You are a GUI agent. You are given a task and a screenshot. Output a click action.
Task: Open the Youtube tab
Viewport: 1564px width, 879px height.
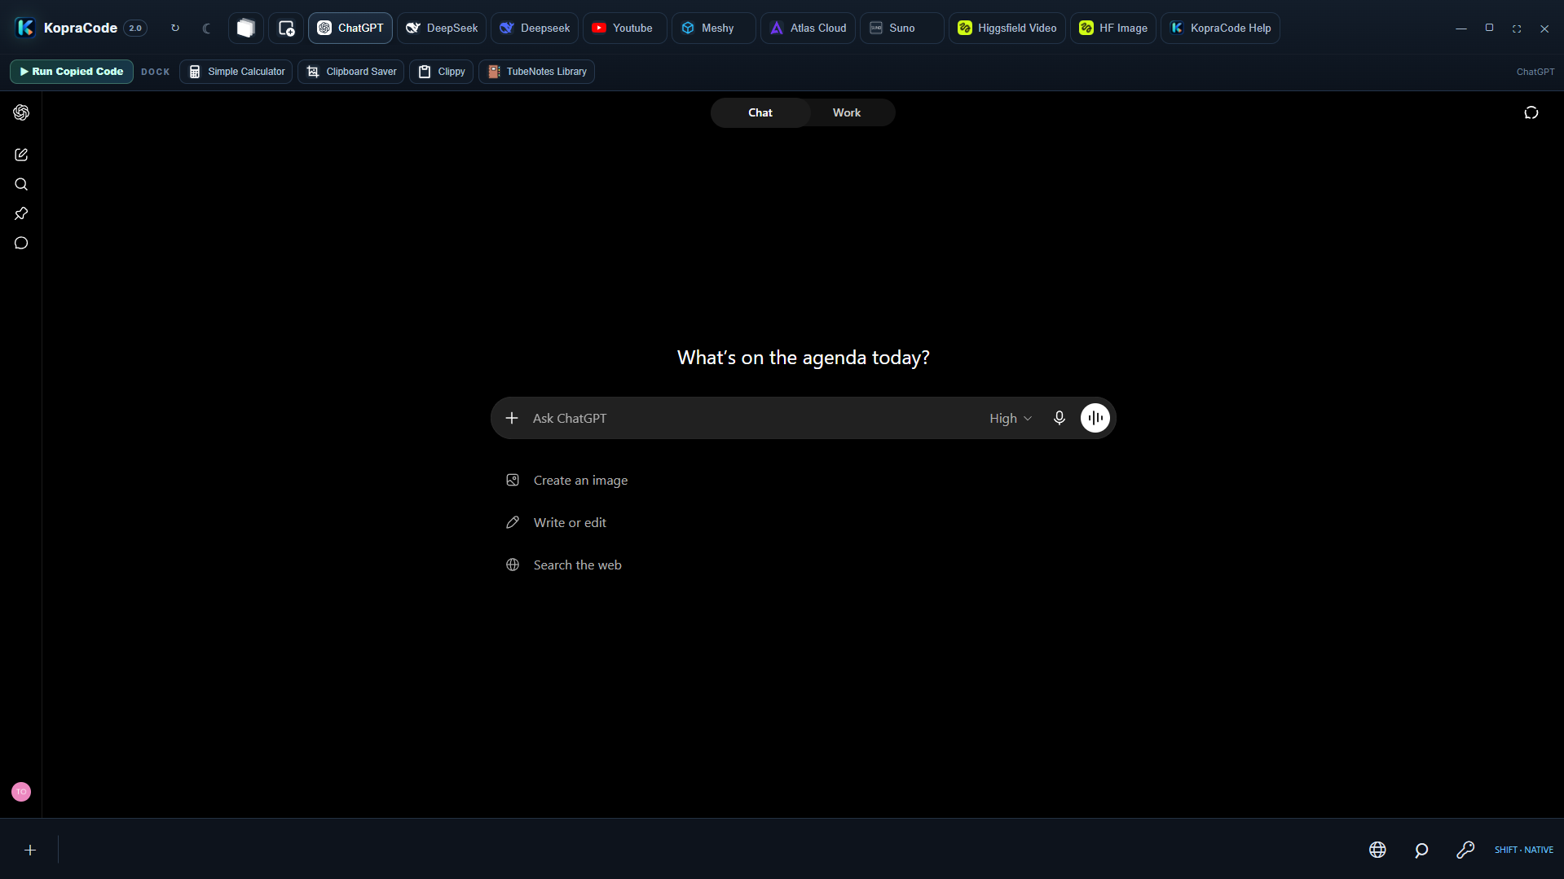pos(624,28)
